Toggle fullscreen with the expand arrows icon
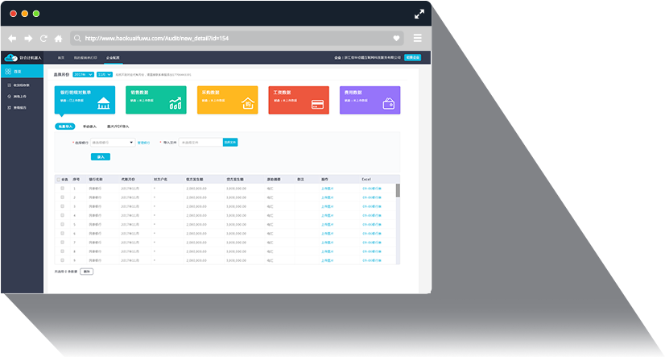Screen dimensions: 665x357 419,14
